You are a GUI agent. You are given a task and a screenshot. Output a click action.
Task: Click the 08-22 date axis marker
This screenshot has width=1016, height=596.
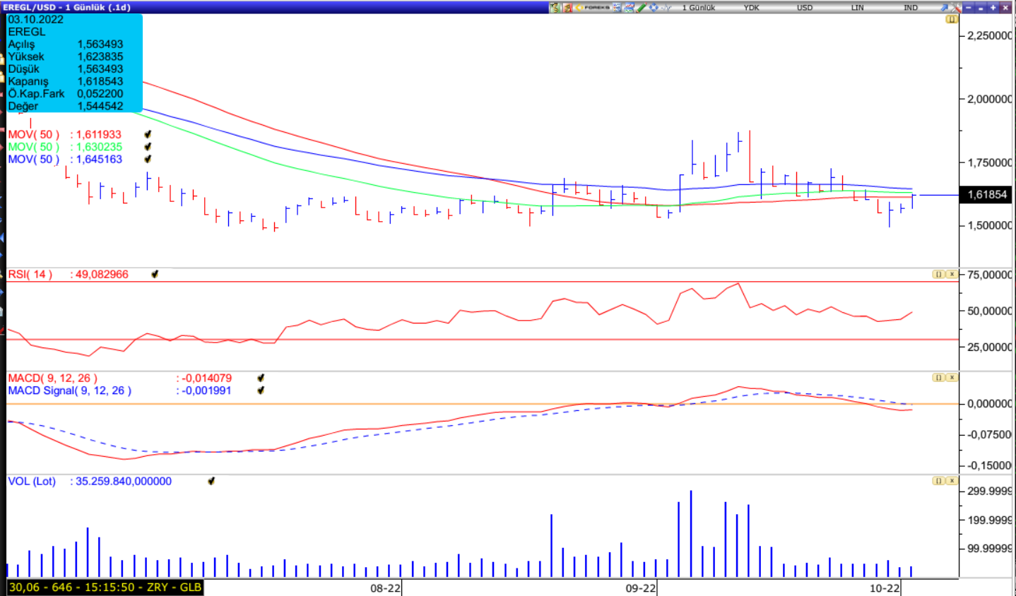tap(386, 588)
